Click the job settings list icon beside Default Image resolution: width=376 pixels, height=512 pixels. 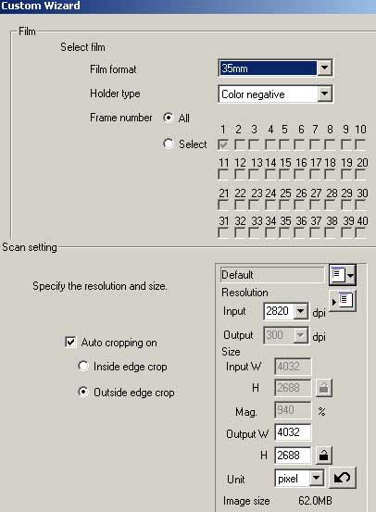pyautogui.click(x=342, y=275)
